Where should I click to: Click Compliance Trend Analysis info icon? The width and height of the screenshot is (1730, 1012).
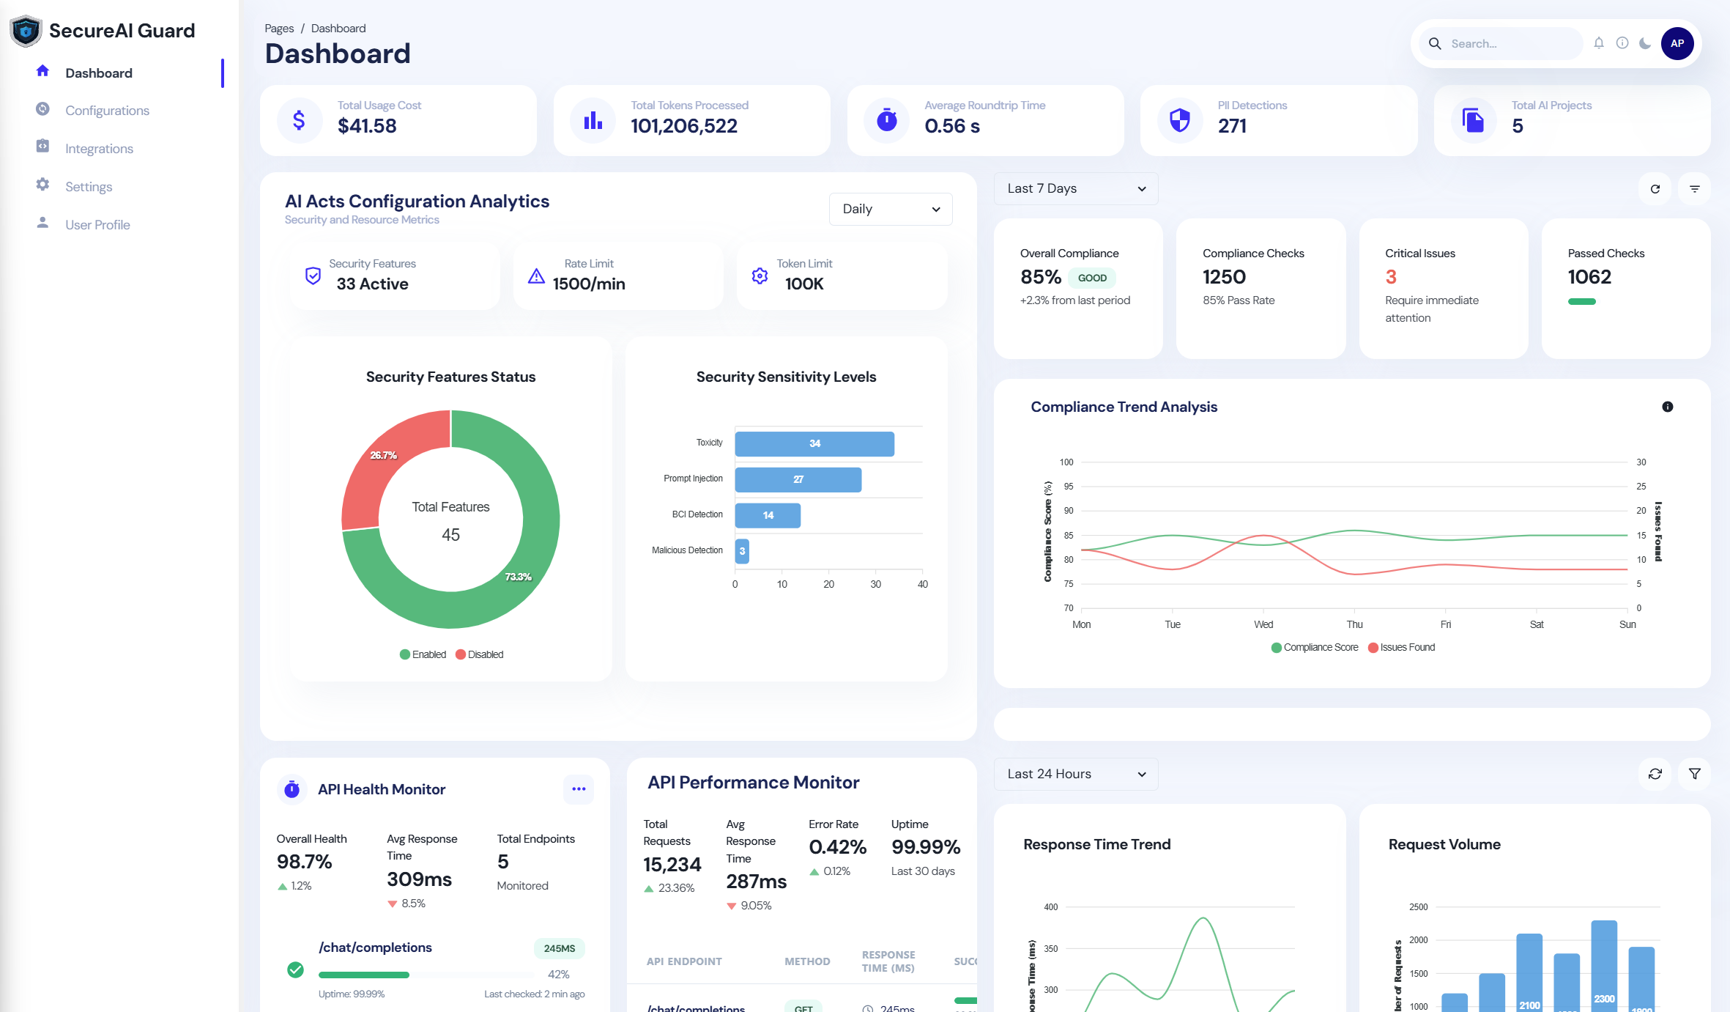tap(1668, 407)
